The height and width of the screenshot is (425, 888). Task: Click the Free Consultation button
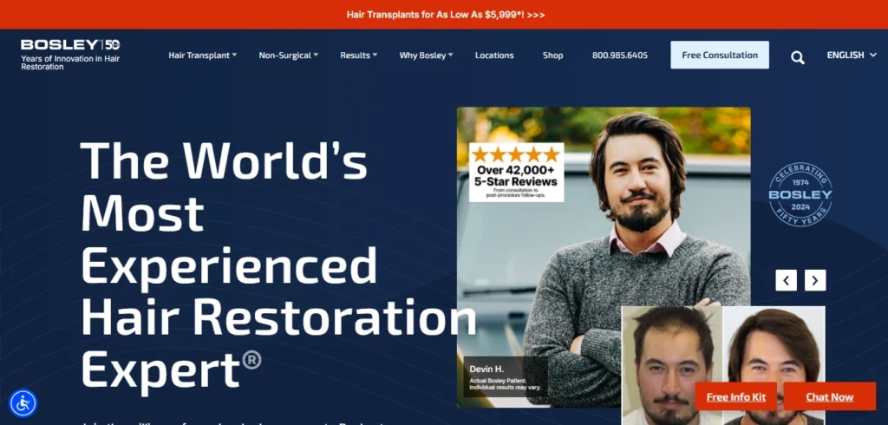point(719,55)
